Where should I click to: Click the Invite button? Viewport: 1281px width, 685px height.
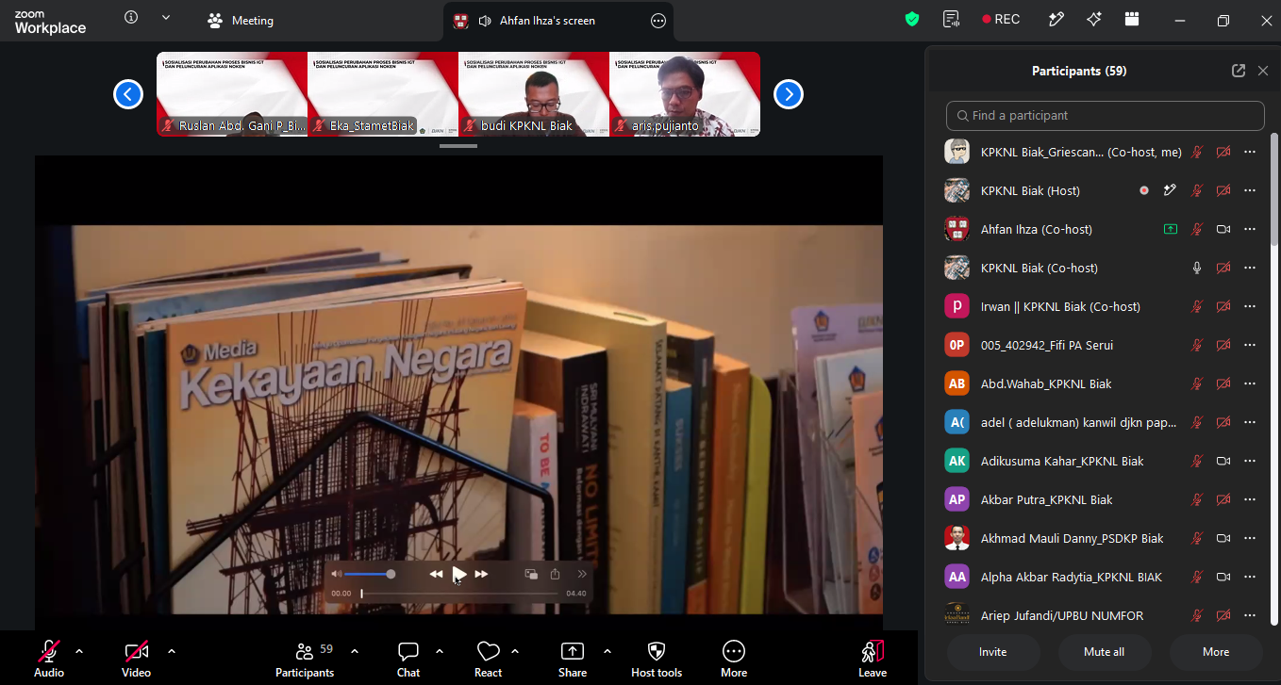993,652
